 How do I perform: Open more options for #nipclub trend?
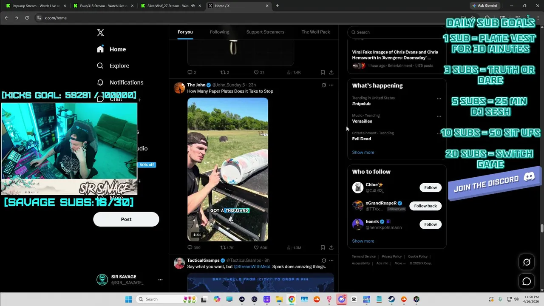point(439,99)
